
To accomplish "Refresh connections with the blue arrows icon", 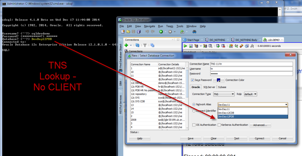I will (137, 45).
